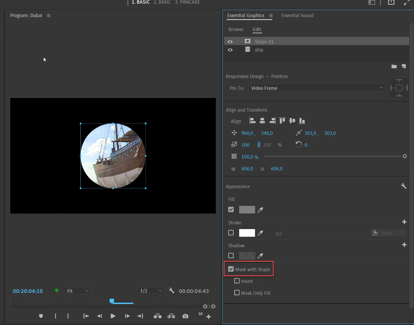Click the Stroke color eyedropper
The width and height of the screenshot is (414, 325).
(260, 233)
